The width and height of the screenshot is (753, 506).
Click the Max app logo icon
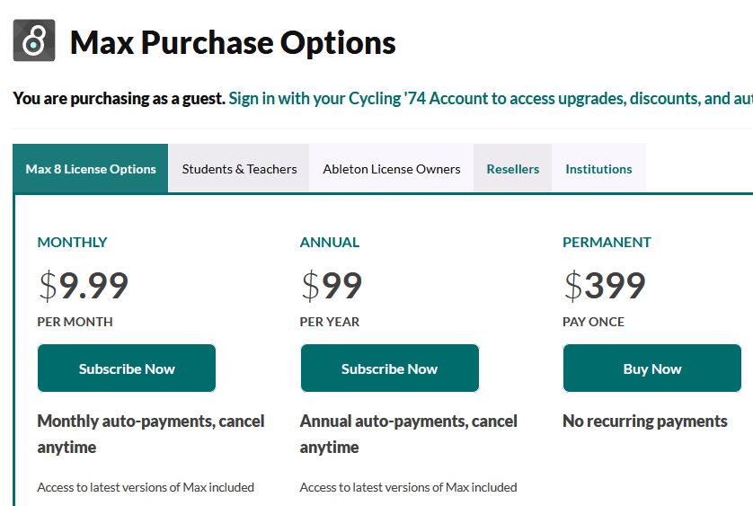click(x=34, y=40)
